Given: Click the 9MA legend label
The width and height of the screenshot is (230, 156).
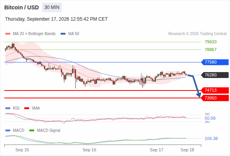Looking at the screenshot, I should tap(36, 108).
